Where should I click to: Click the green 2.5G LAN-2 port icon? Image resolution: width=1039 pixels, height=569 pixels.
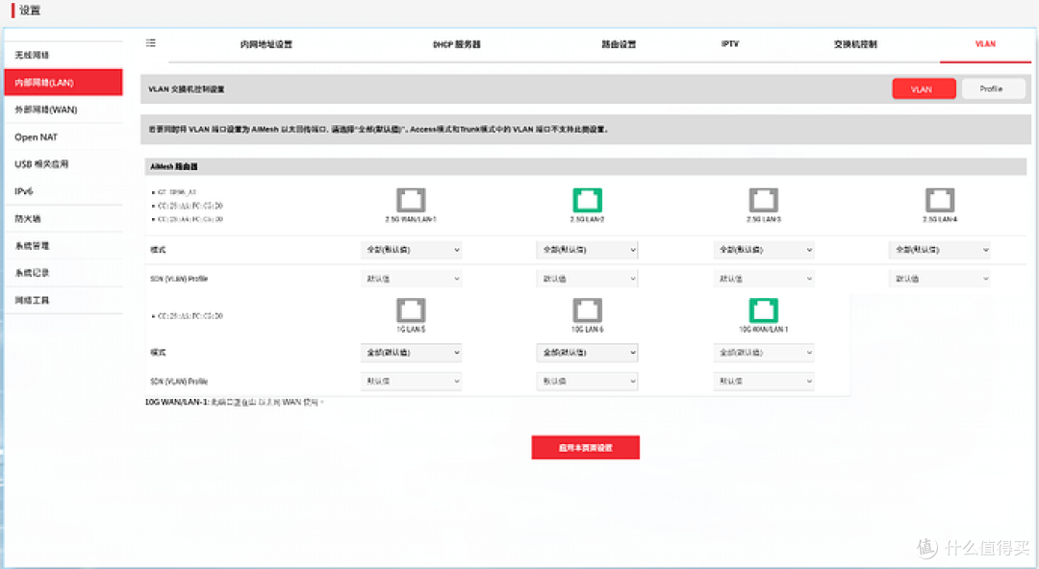tap(587, 200)
